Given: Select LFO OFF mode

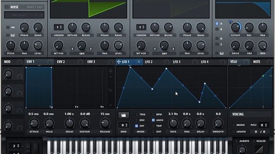Looking at the screenshot, I should point(137,126).
